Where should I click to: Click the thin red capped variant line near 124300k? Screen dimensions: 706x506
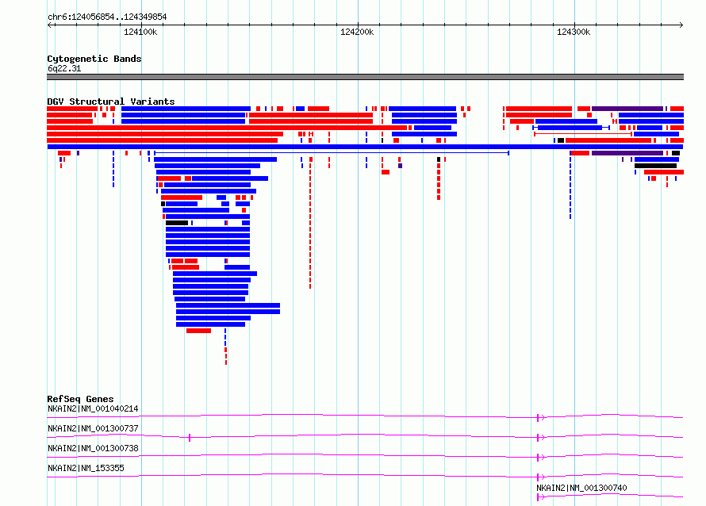coord(583,134)
